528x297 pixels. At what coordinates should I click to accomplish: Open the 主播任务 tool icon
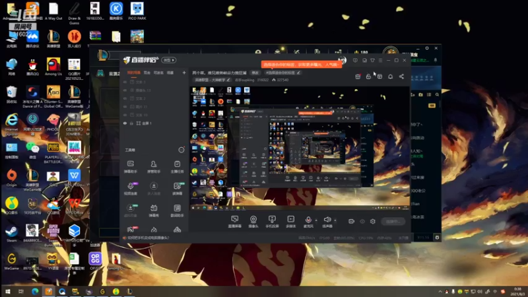(177, 167)
